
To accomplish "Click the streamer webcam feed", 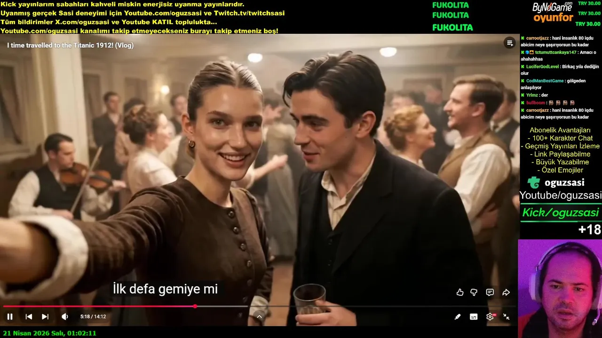I will (x=560, y=289).
